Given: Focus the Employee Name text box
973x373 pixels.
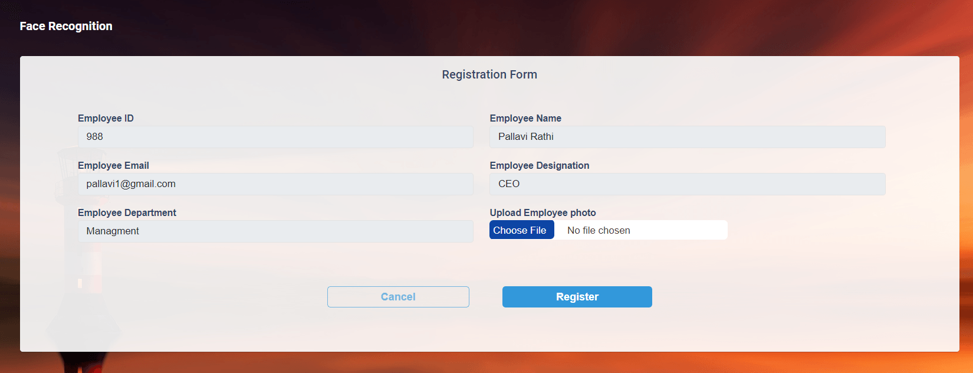Looking at the screenshot, I should pos(687,137).
